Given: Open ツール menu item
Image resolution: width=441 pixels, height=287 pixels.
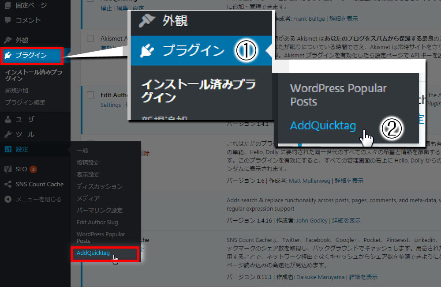Looking at the screenshot, I should [25, 134].
